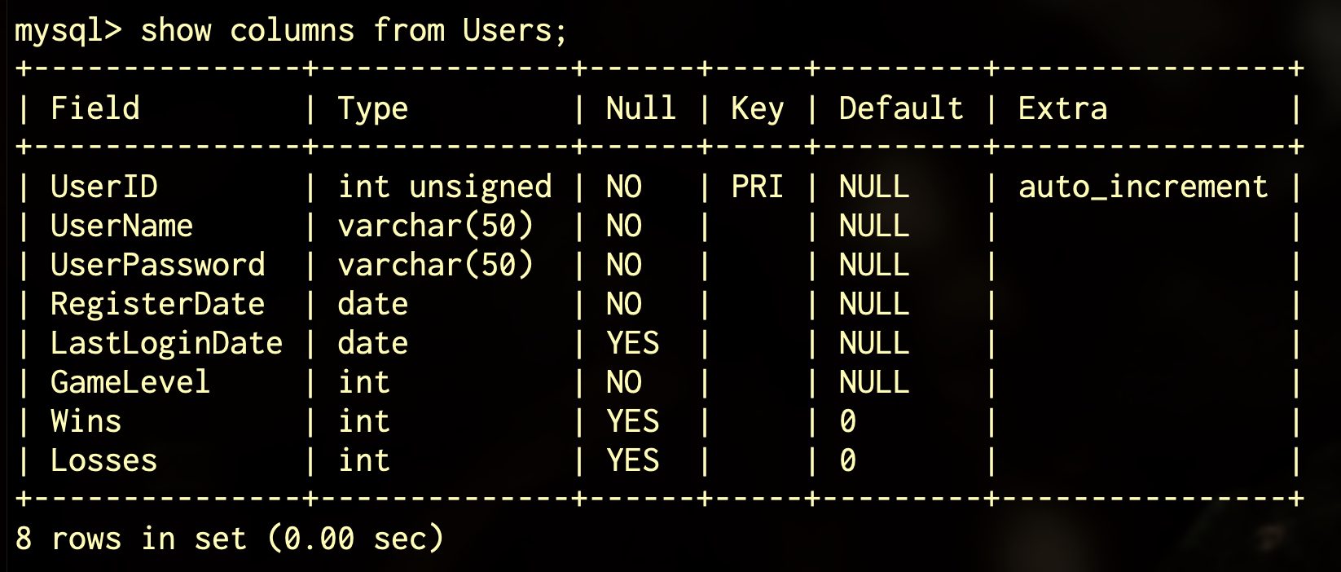Click the "show columns from Users;" command
1341x572 pixels.
click(x=353, y=31)
